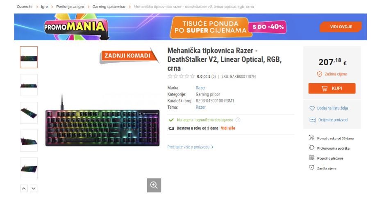Go to 'Gaming tipkovnice' breadcrumb
The image size is (377, 203).
coord(109,7)
